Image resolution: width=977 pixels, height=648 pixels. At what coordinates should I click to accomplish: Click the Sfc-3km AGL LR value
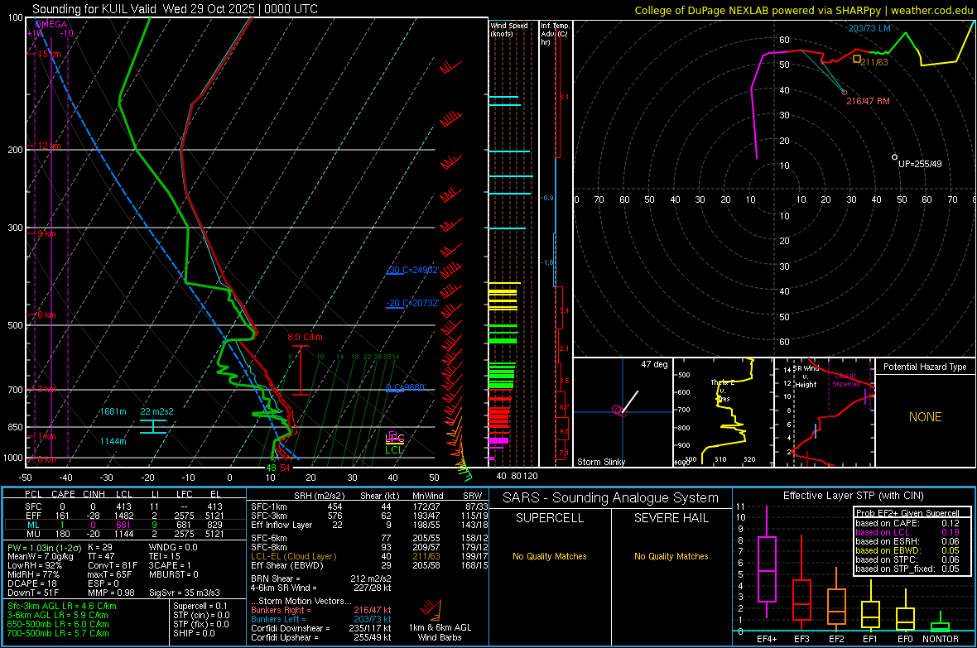click(62, 606)
